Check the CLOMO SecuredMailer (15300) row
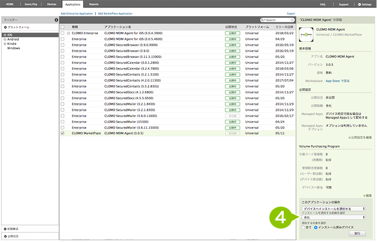The width and height of the screenshot is (377, 242). click(63, 121)
